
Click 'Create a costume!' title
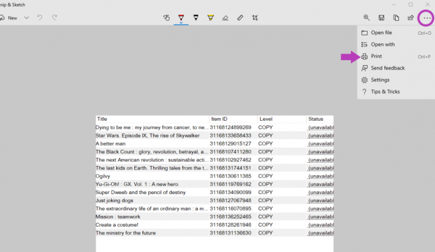pos(117,225)
